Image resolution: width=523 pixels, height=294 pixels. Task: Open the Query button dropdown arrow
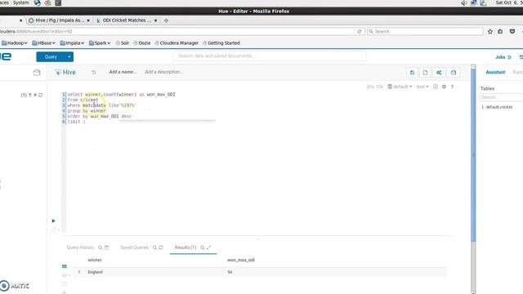click(x=69, y=56)
